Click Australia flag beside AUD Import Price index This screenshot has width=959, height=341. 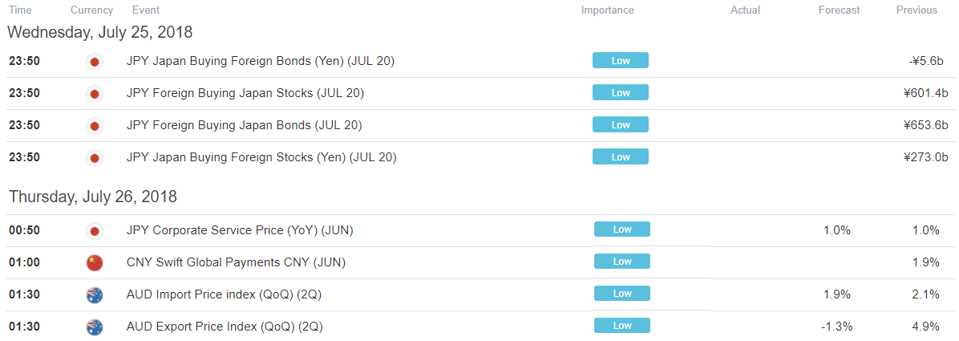click(x=95, y=294)
